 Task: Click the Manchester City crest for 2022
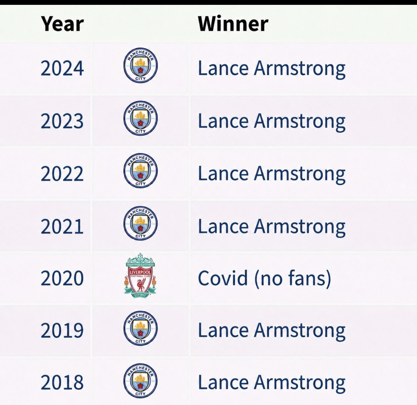tap(140, 171)
